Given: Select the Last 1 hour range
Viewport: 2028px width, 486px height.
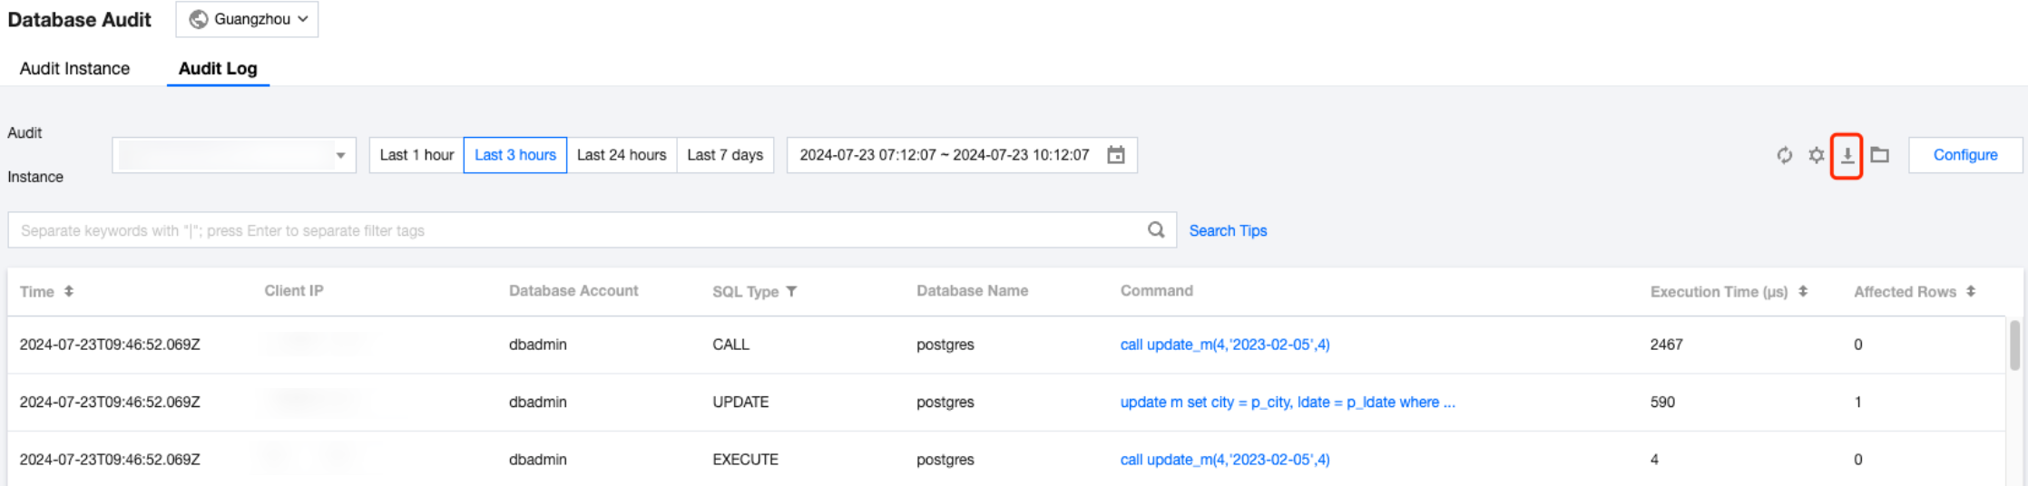Looking at the screenshot, I should (416, 155).
